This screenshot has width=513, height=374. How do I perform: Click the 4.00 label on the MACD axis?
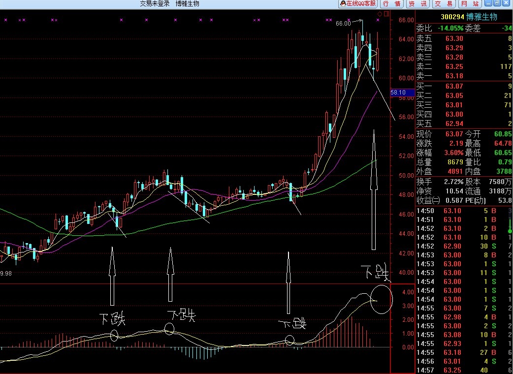pyautogui.click(x=408, y=292)
